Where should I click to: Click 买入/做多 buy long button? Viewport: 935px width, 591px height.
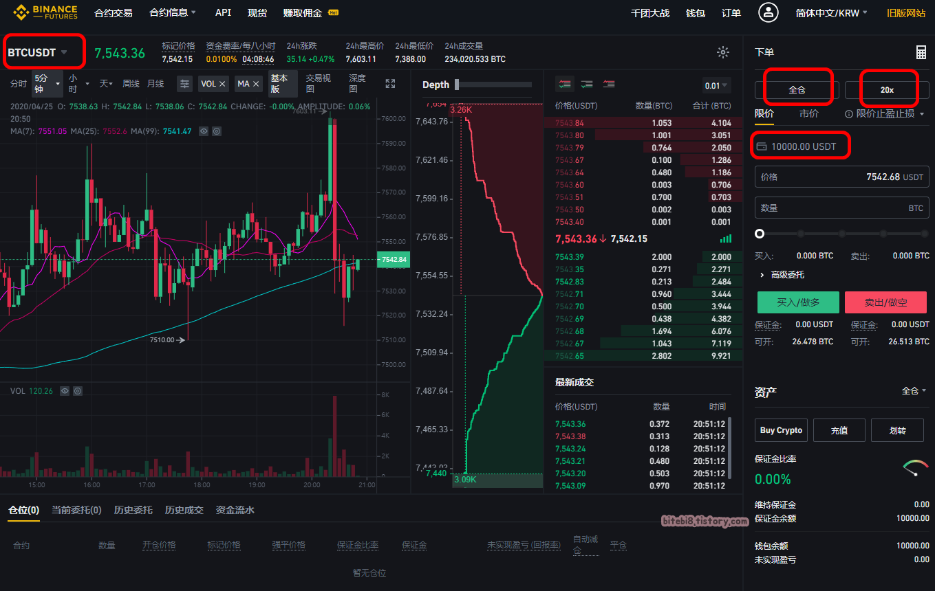pos(798,302)
